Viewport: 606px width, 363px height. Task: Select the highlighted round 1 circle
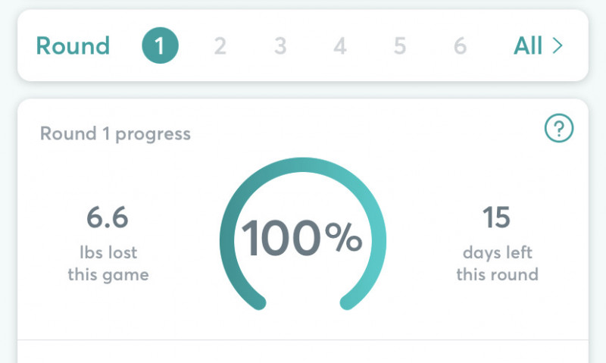pyautogui.click(x=160, y=46)
